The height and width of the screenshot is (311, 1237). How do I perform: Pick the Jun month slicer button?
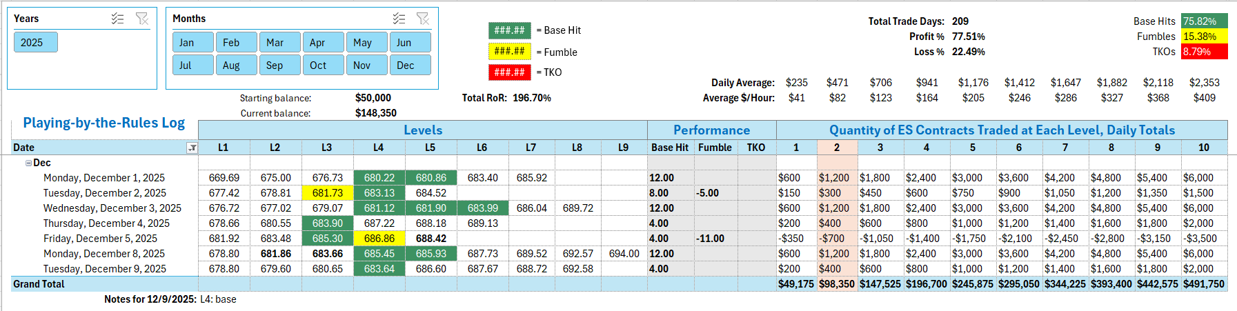410,43
